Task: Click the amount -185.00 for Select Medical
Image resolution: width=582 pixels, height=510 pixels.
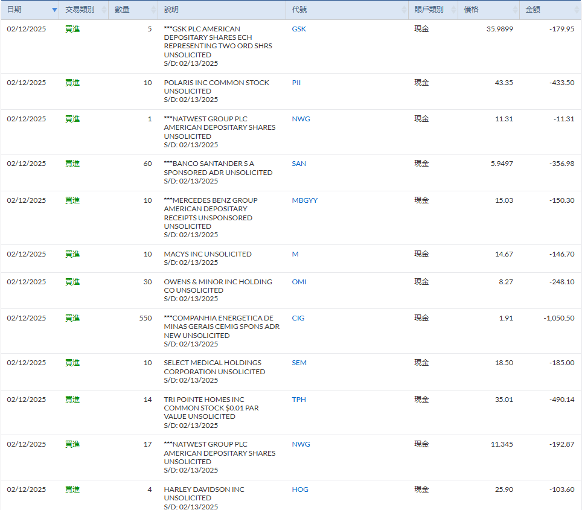Action: (562, 363)
